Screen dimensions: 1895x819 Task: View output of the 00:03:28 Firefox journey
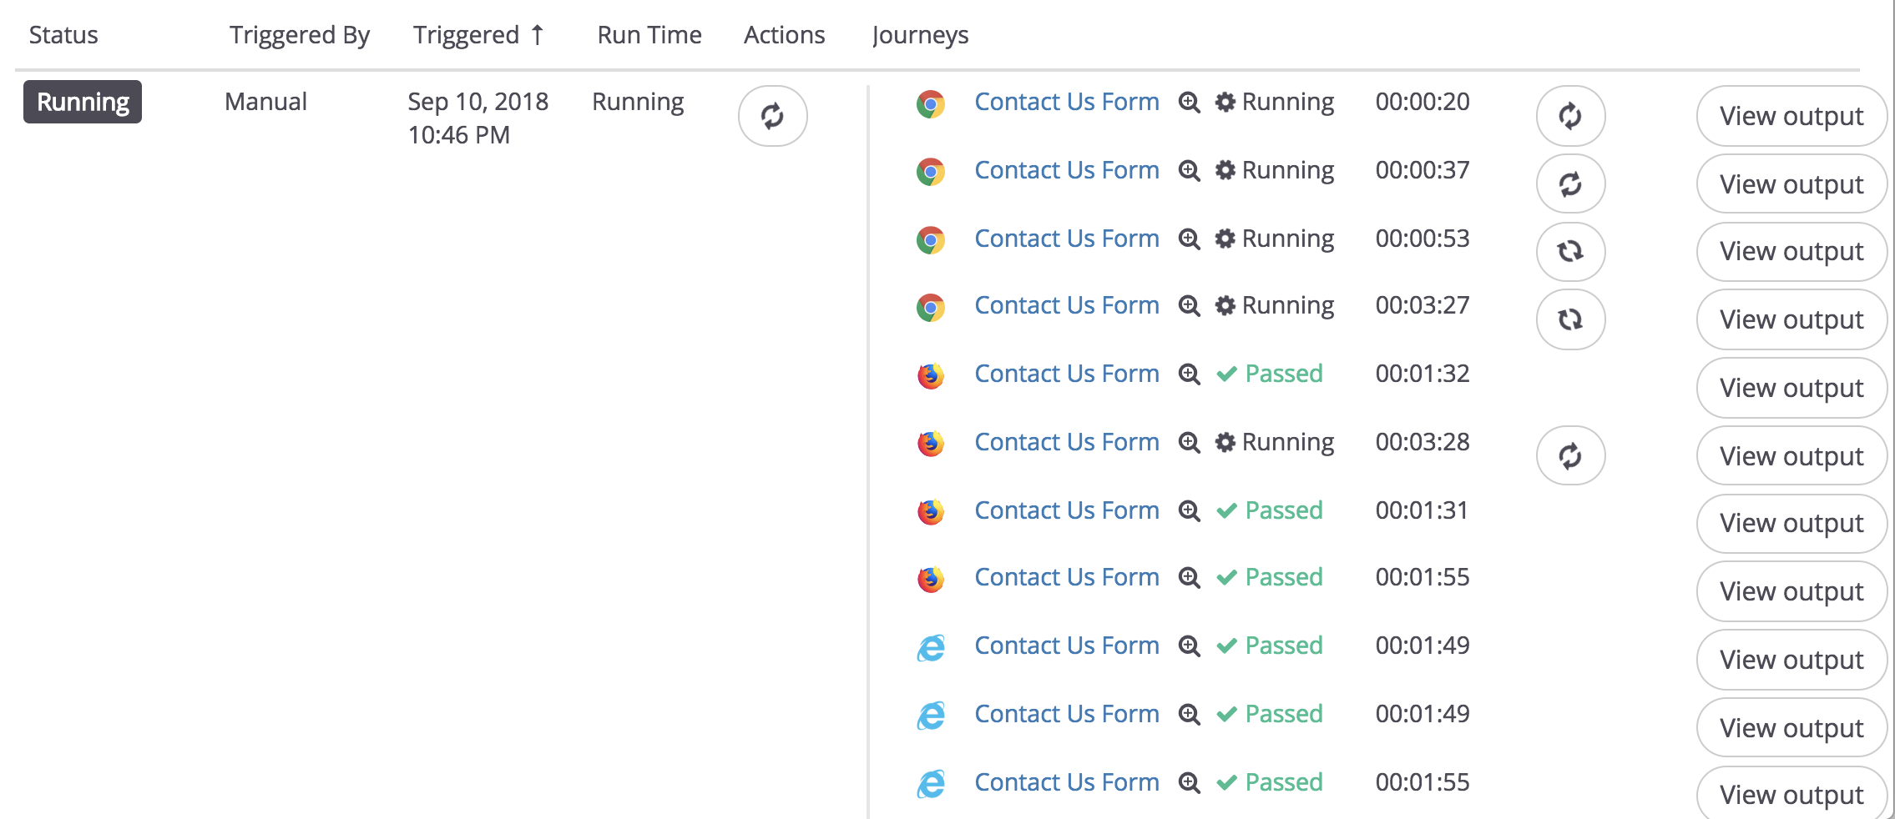(1791, 456)
